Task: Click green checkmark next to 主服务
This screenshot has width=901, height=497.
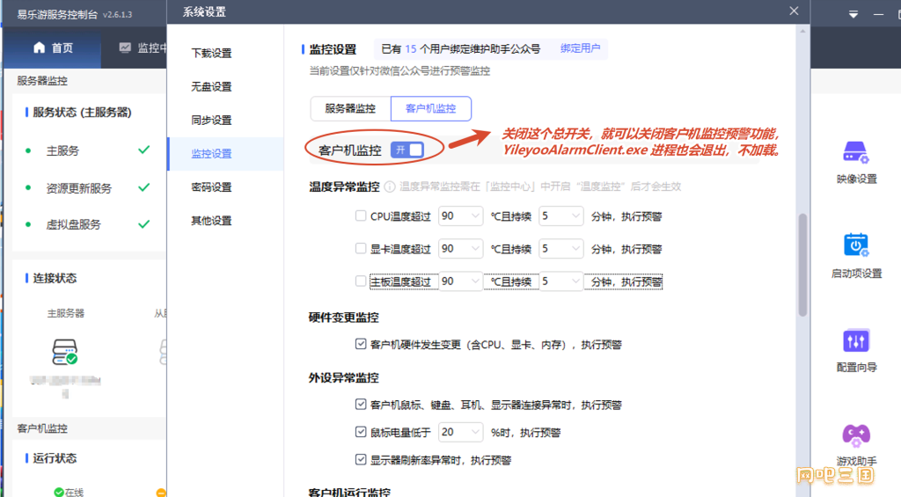Action: pos(143,150)
